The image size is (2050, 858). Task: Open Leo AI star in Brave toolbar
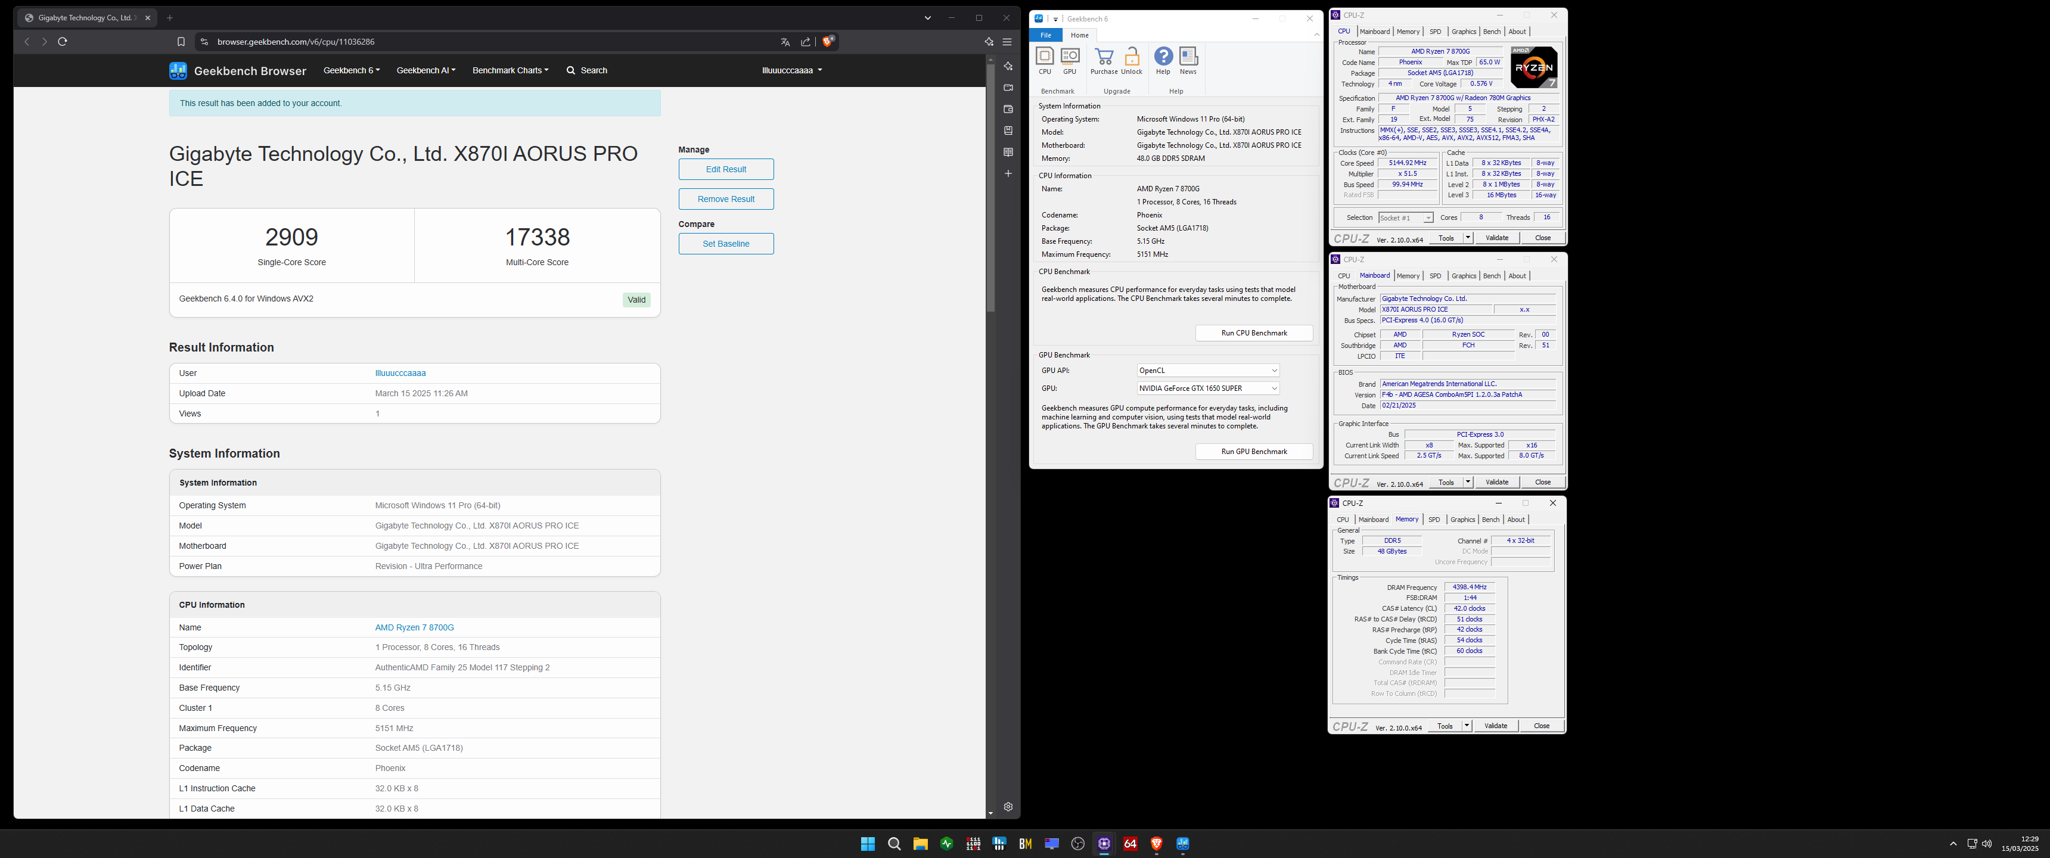pyautogui.click(x=989, y=42)
